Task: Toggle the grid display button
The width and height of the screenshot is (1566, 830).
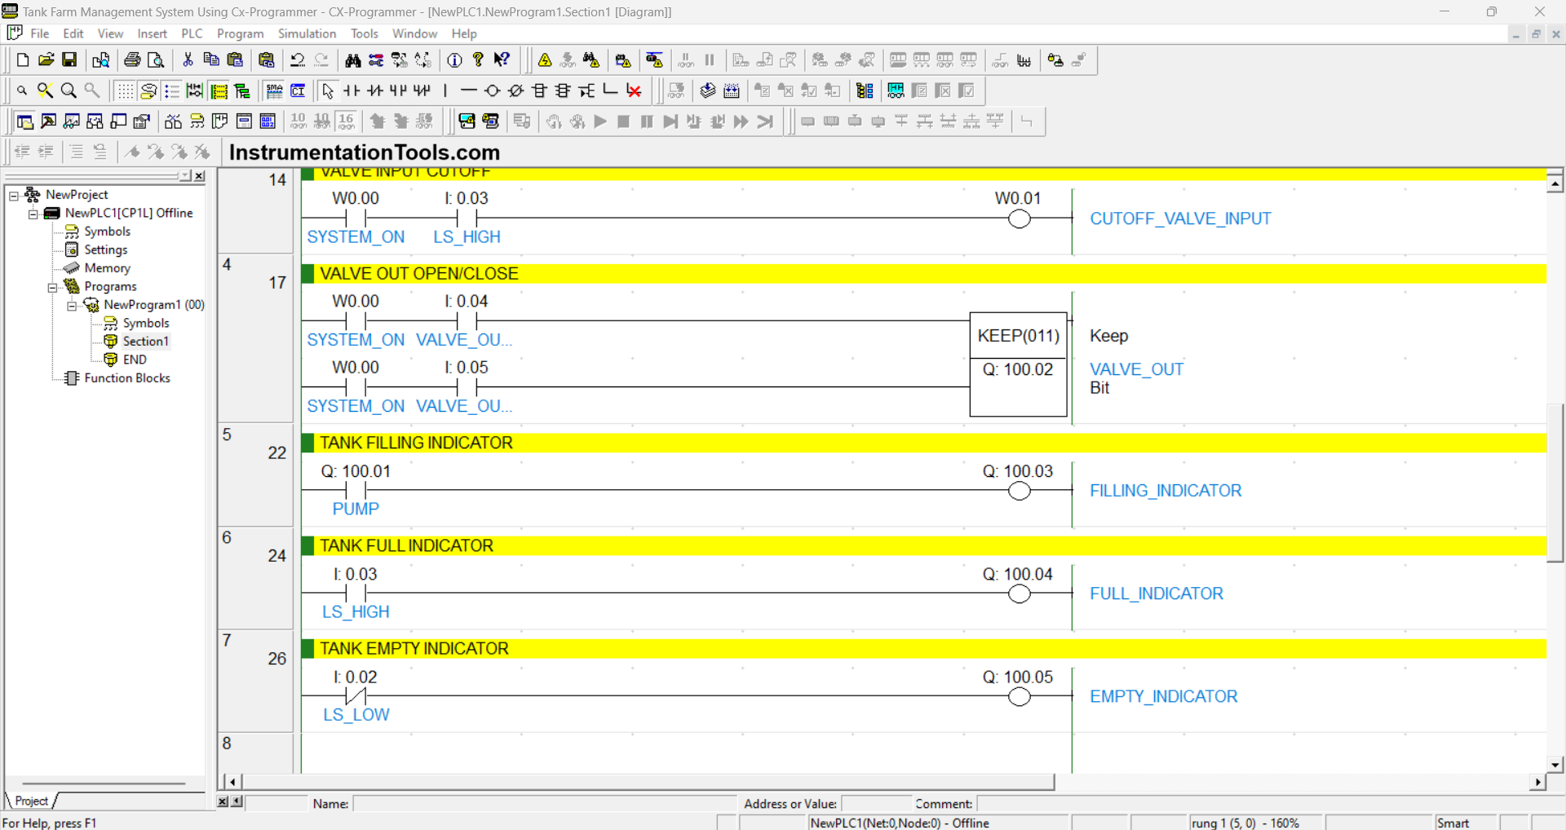Action: [x=124, y=91]
